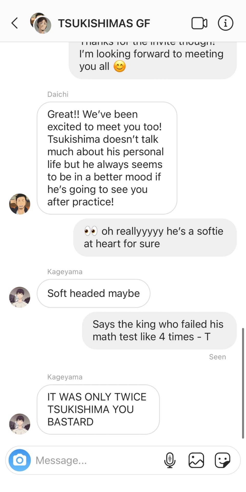Image resolution: width=246 pixels, height=492 pixels.
Task: Open the chat info details icon
Action: 226,23
